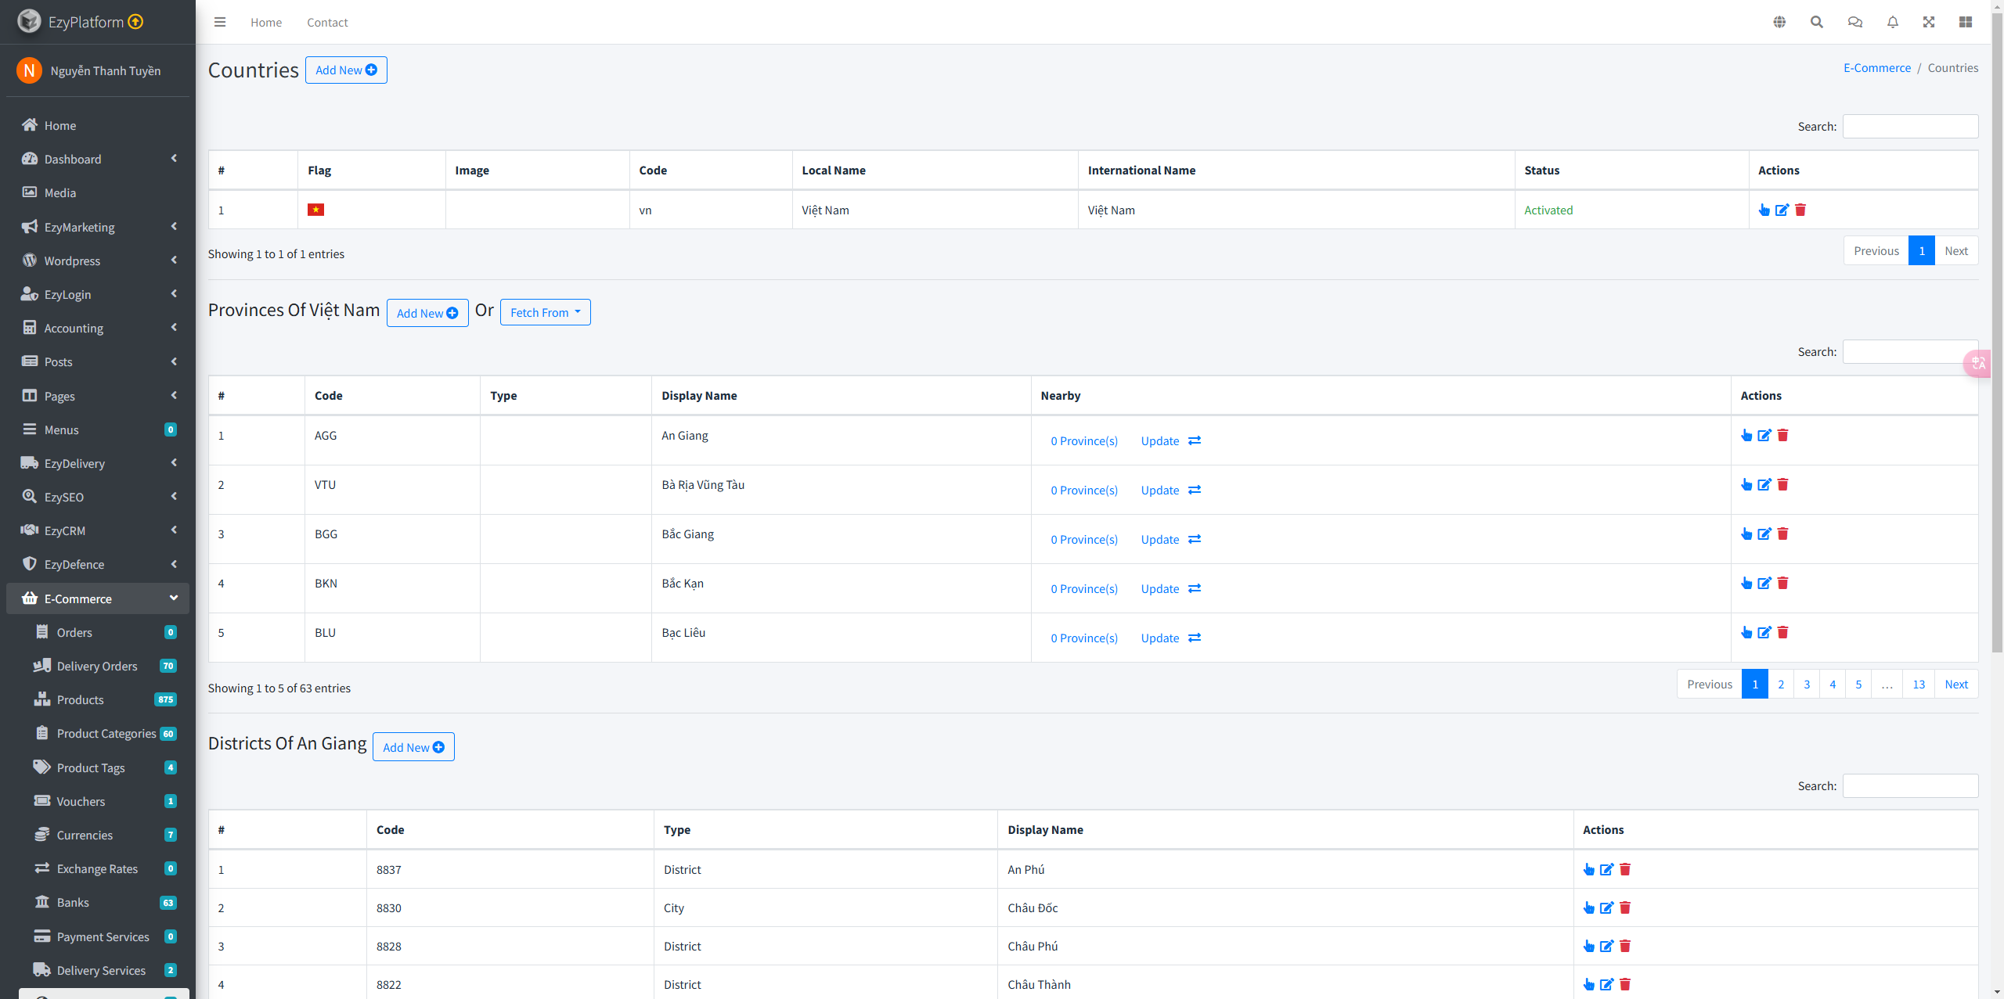Edit the Bắc Giang province row
This screenshot has width=2004, height=999.
click(1764, 534)
